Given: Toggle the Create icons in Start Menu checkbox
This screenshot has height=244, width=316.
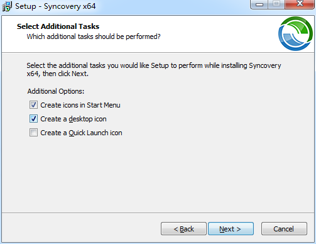Looking at the screenshot, I should 33,105.
